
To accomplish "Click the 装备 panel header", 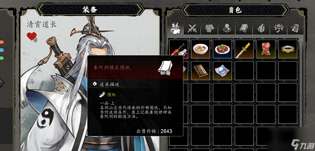I will pos(90,9).
